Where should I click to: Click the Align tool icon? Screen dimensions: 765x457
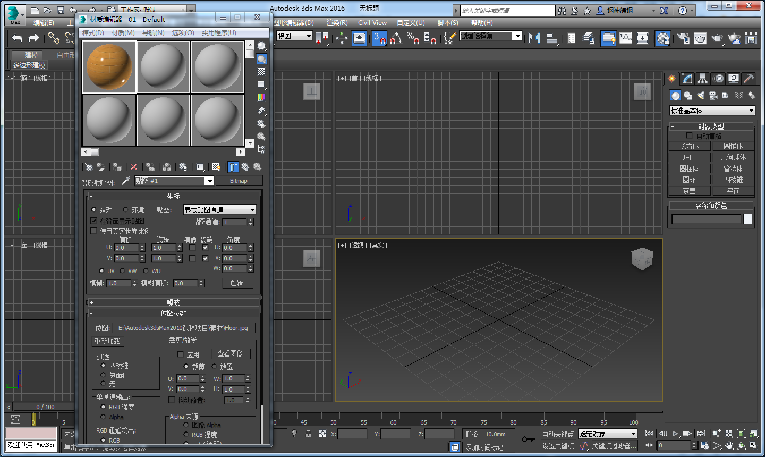point(552,38)
